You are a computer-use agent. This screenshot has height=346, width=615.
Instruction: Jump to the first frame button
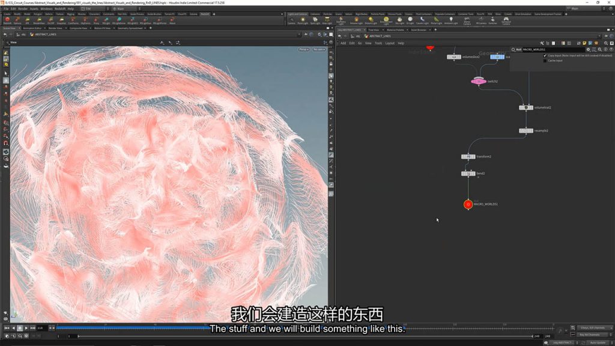click(7, 328)
